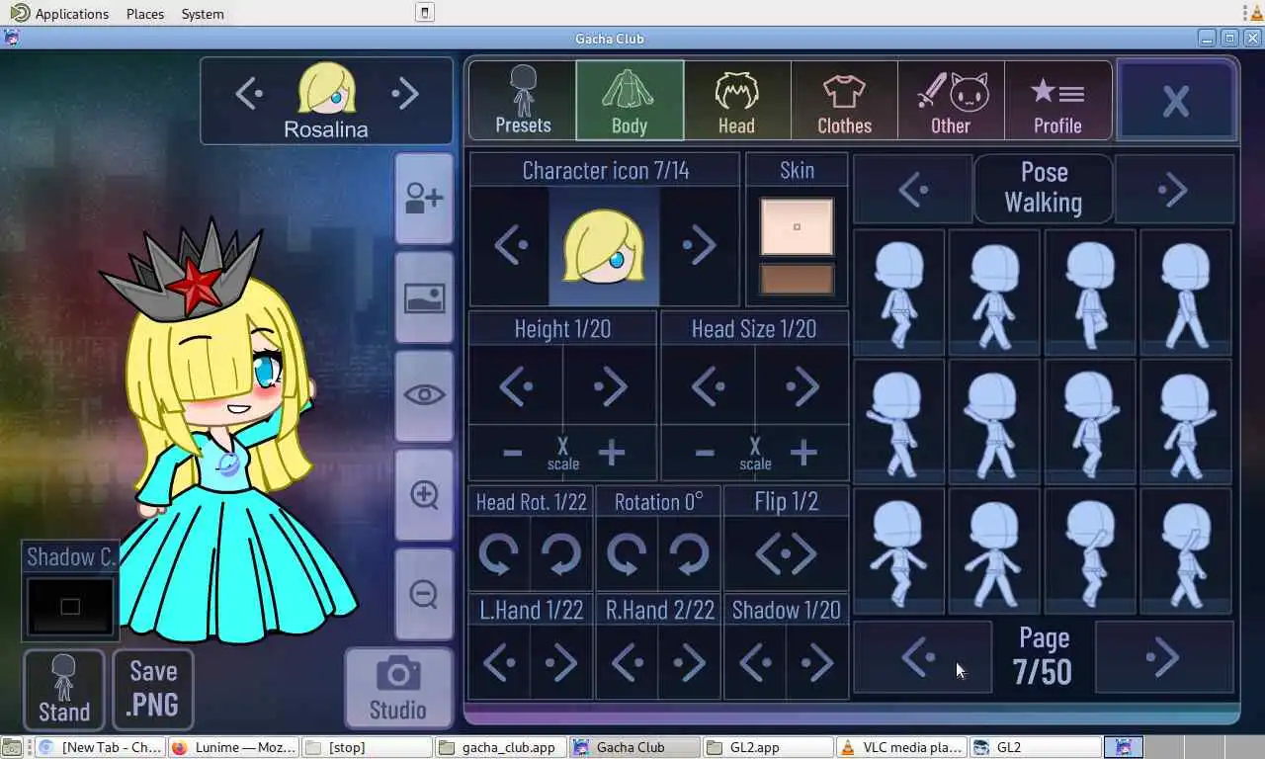Open the Shadow C. color swatch
Image resolution: width=1265 pixels, height=759 pixels.
pos(70,606)
